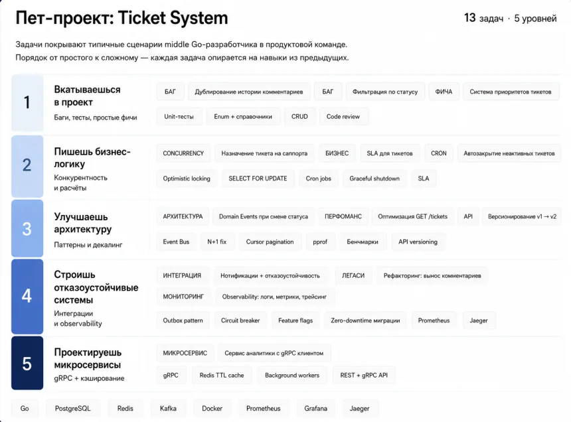Select the Cursor pagination chip
The width and height of the screenshot is (571, 422).
click(x=270, y=242)
